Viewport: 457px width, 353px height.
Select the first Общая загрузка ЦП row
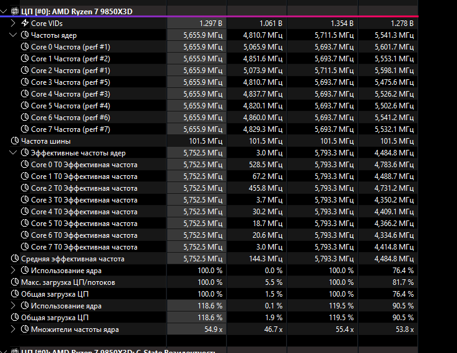[x=209, y=294]
